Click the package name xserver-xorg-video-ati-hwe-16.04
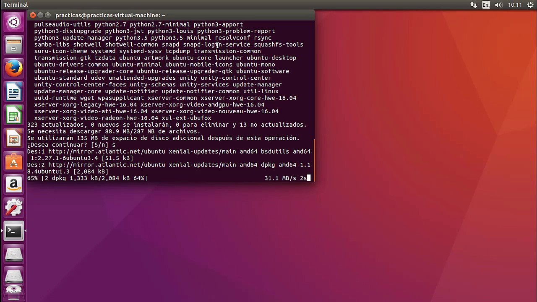Viewport: 537px width, 302px height. click(91, 112)
